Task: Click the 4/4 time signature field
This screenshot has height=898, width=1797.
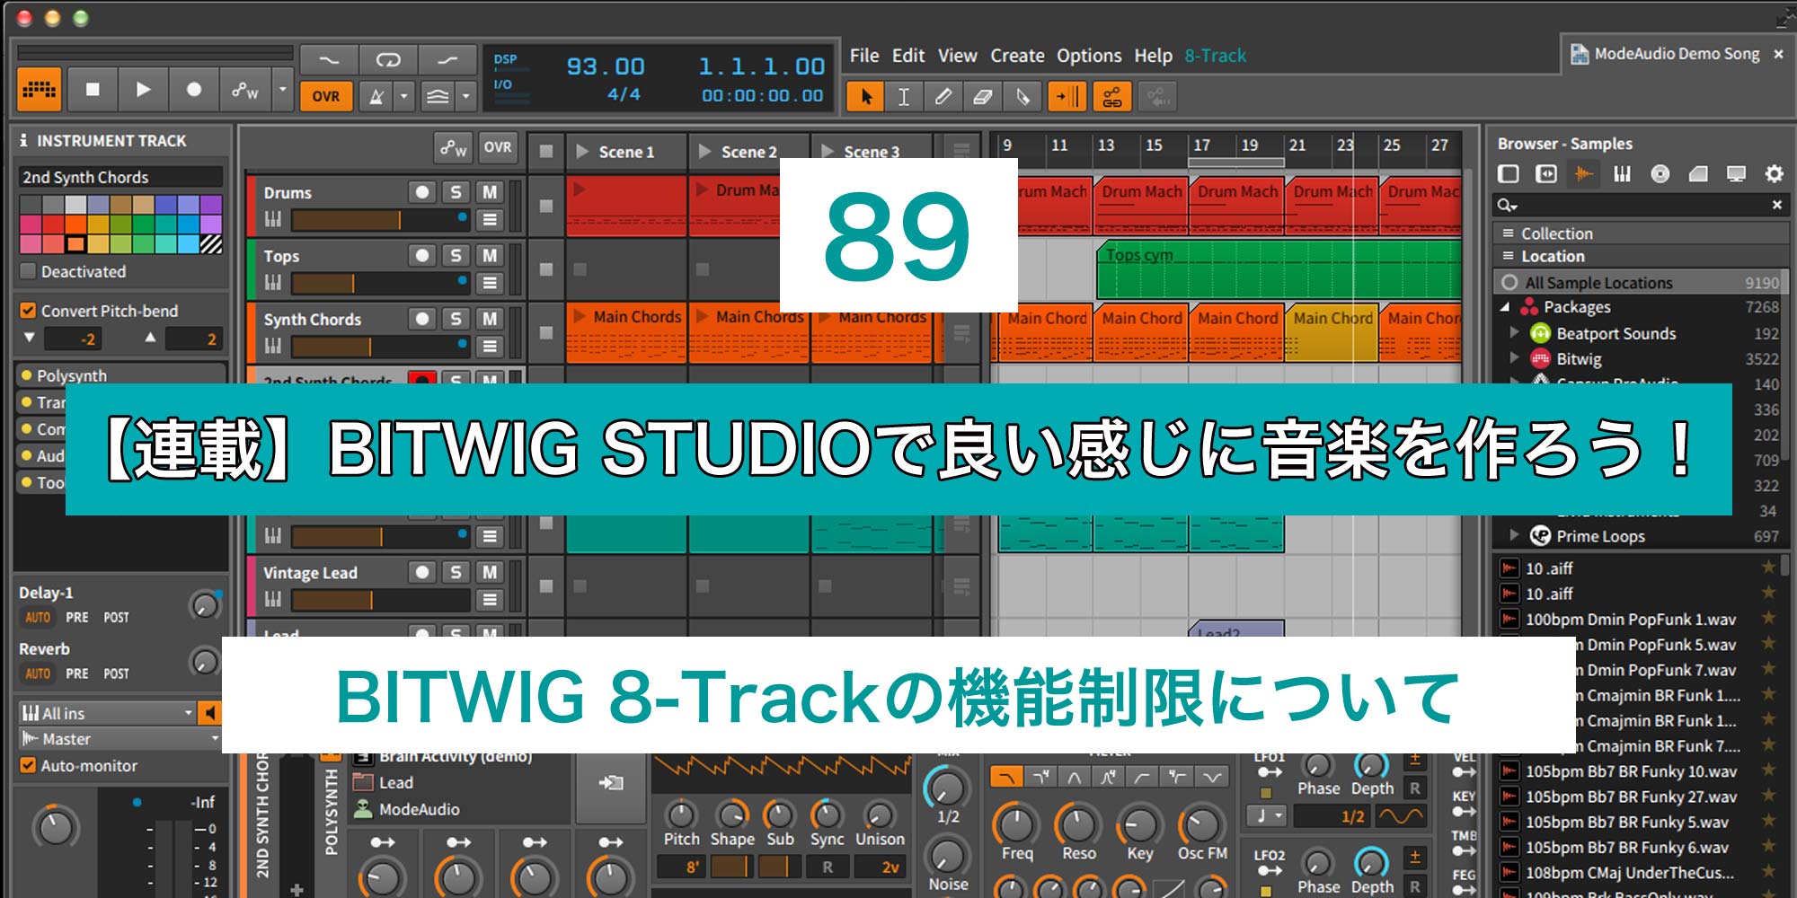Action: (x=624, y=94)
